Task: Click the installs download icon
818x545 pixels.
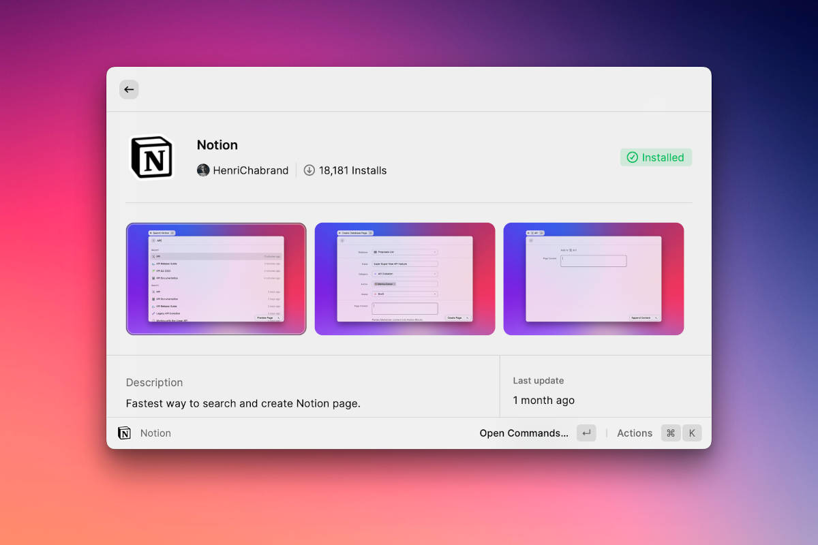Action: click(309, 170)
